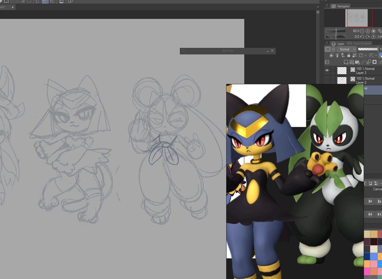
Task: Select the layer named Layer 2
Action: 361,82
